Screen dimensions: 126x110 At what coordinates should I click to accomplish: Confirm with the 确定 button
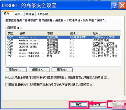point(79,105)
